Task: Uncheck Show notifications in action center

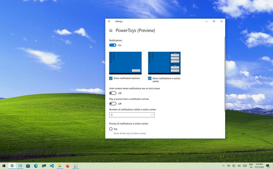Action: 150,78
